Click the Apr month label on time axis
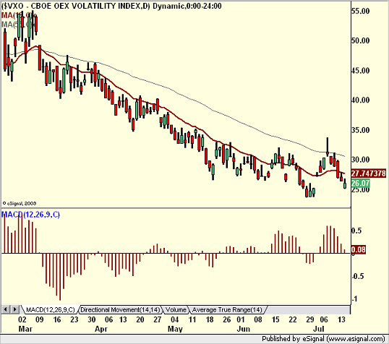Viewport: 389px width, 344px height. [x=101, y=329]
